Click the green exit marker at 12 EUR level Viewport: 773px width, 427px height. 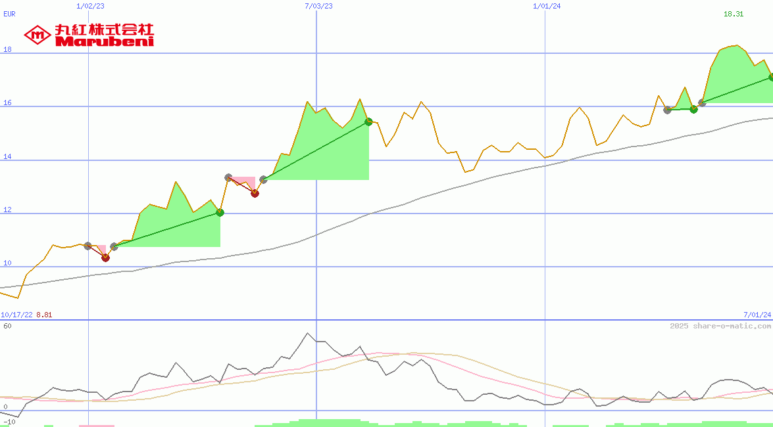pyautogui.click(x=220, y=212)
